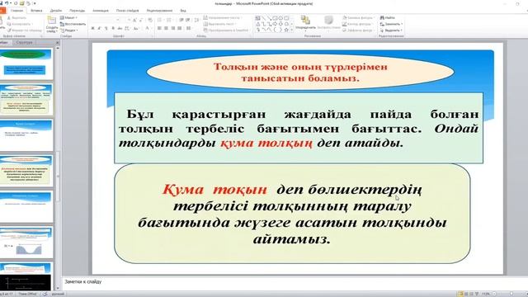Pick the oval shape in shapes gallery
528x297 pixels.
280,18
